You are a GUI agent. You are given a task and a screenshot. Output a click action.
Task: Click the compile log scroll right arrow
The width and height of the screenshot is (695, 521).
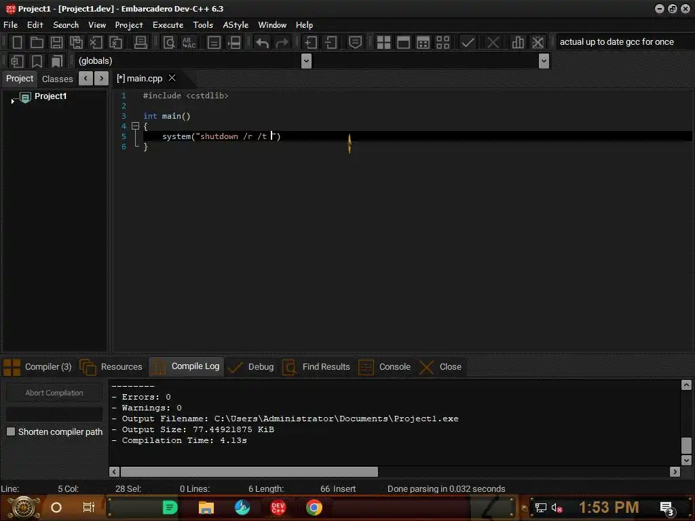[675, 472]
